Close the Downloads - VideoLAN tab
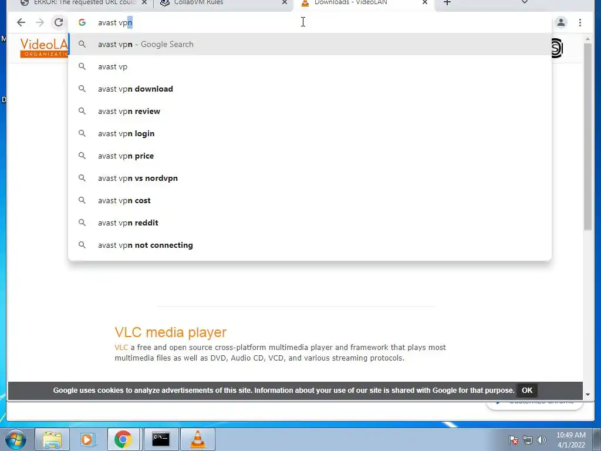601x451 pixels. coord(425,2)
